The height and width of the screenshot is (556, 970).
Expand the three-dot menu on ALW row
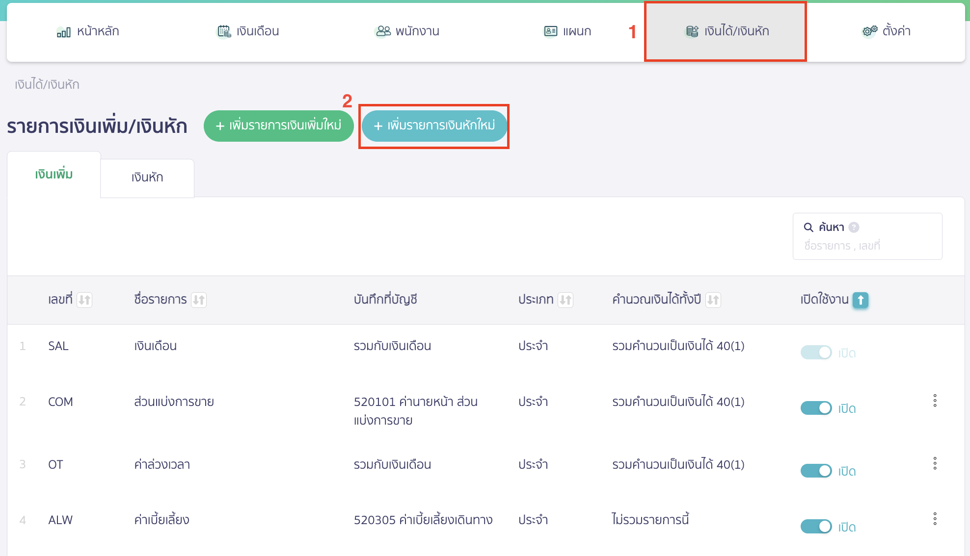tap(935, 519)
